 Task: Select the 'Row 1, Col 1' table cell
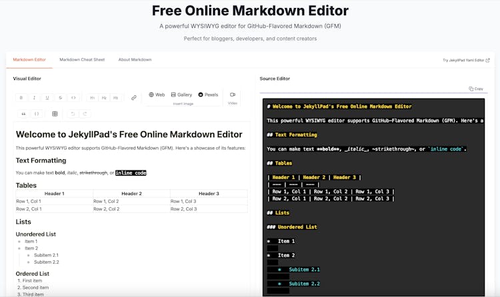click(55, 201)
